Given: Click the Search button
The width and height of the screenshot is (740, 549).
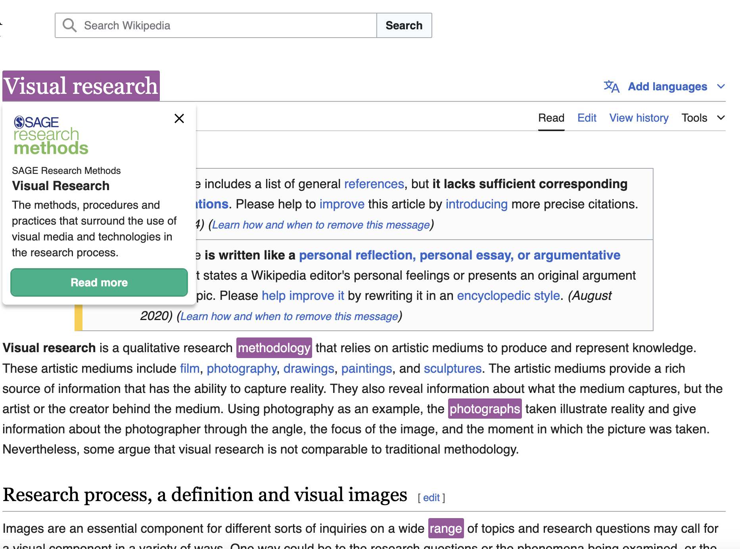Looking at the screenshot, I should (404, 25).
